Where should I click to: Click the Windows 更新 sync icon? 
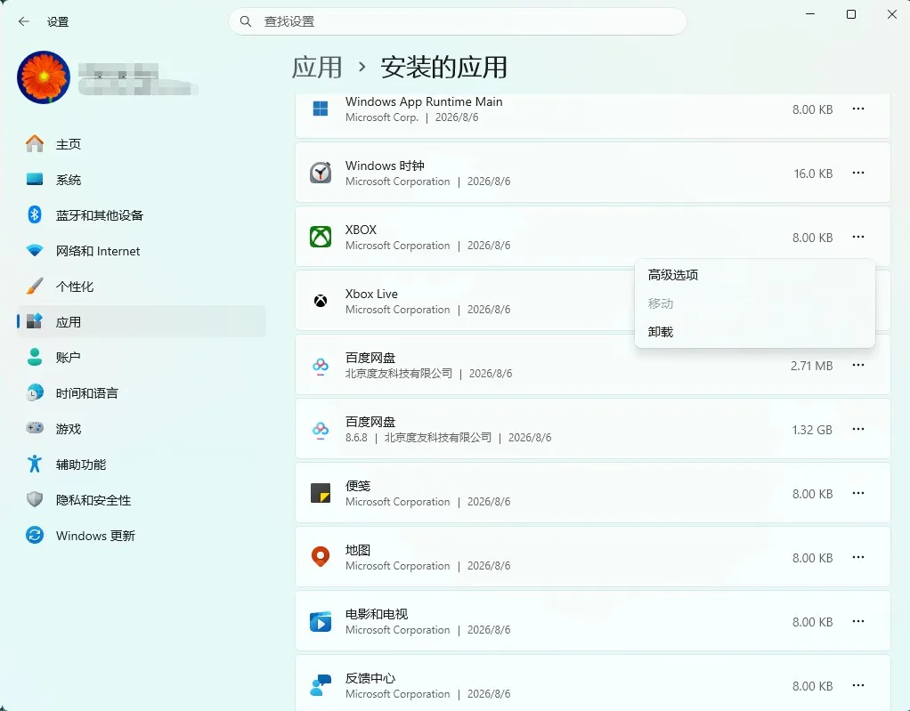click(x=35, y=535)
